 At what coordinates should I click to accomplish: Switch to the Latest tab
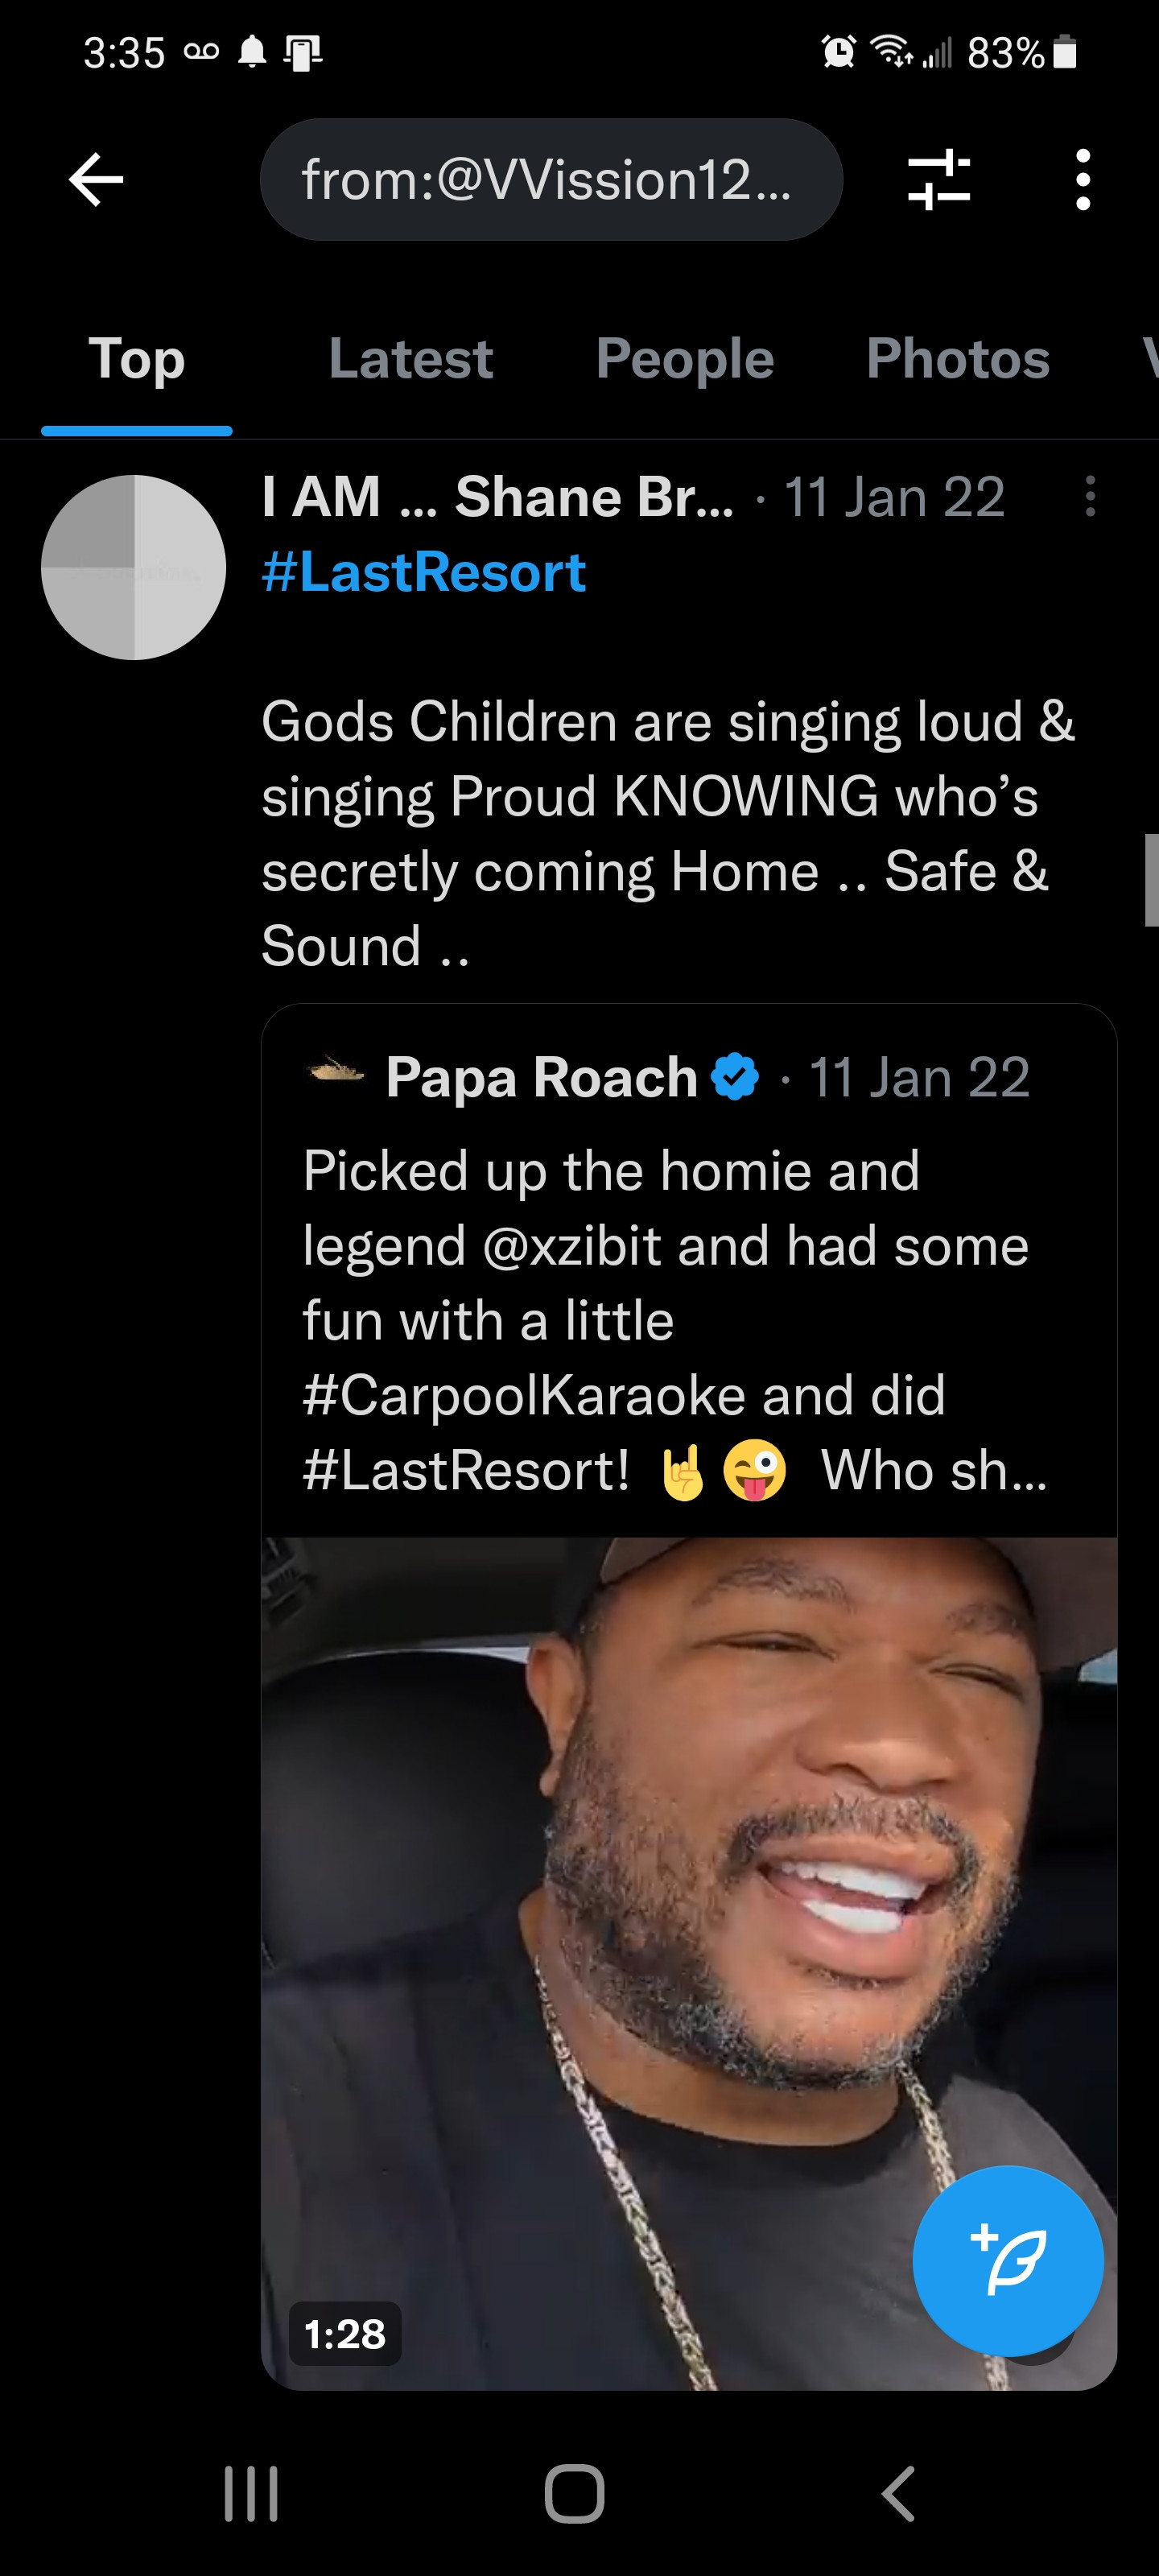point(411,359)
